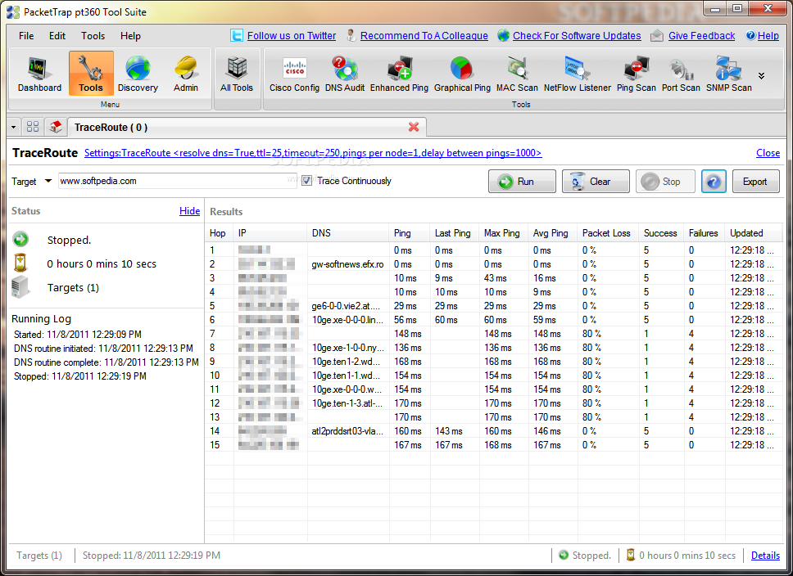793x576 pixels.
Task: Clear the traceroute results
Action: pyautogui.click(x=596, y=182)
